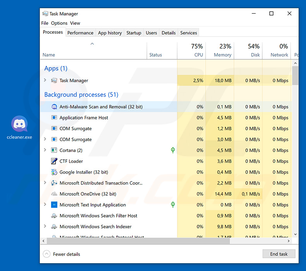Select the Application Frame Host process row

coord(166,117)
